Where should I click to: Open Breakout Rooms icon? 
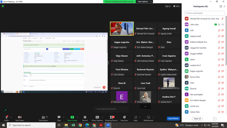pyautogui.click(x=111, y=117)
